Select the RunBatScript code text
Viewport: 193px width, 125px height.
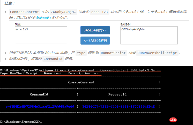click(113, 53)
